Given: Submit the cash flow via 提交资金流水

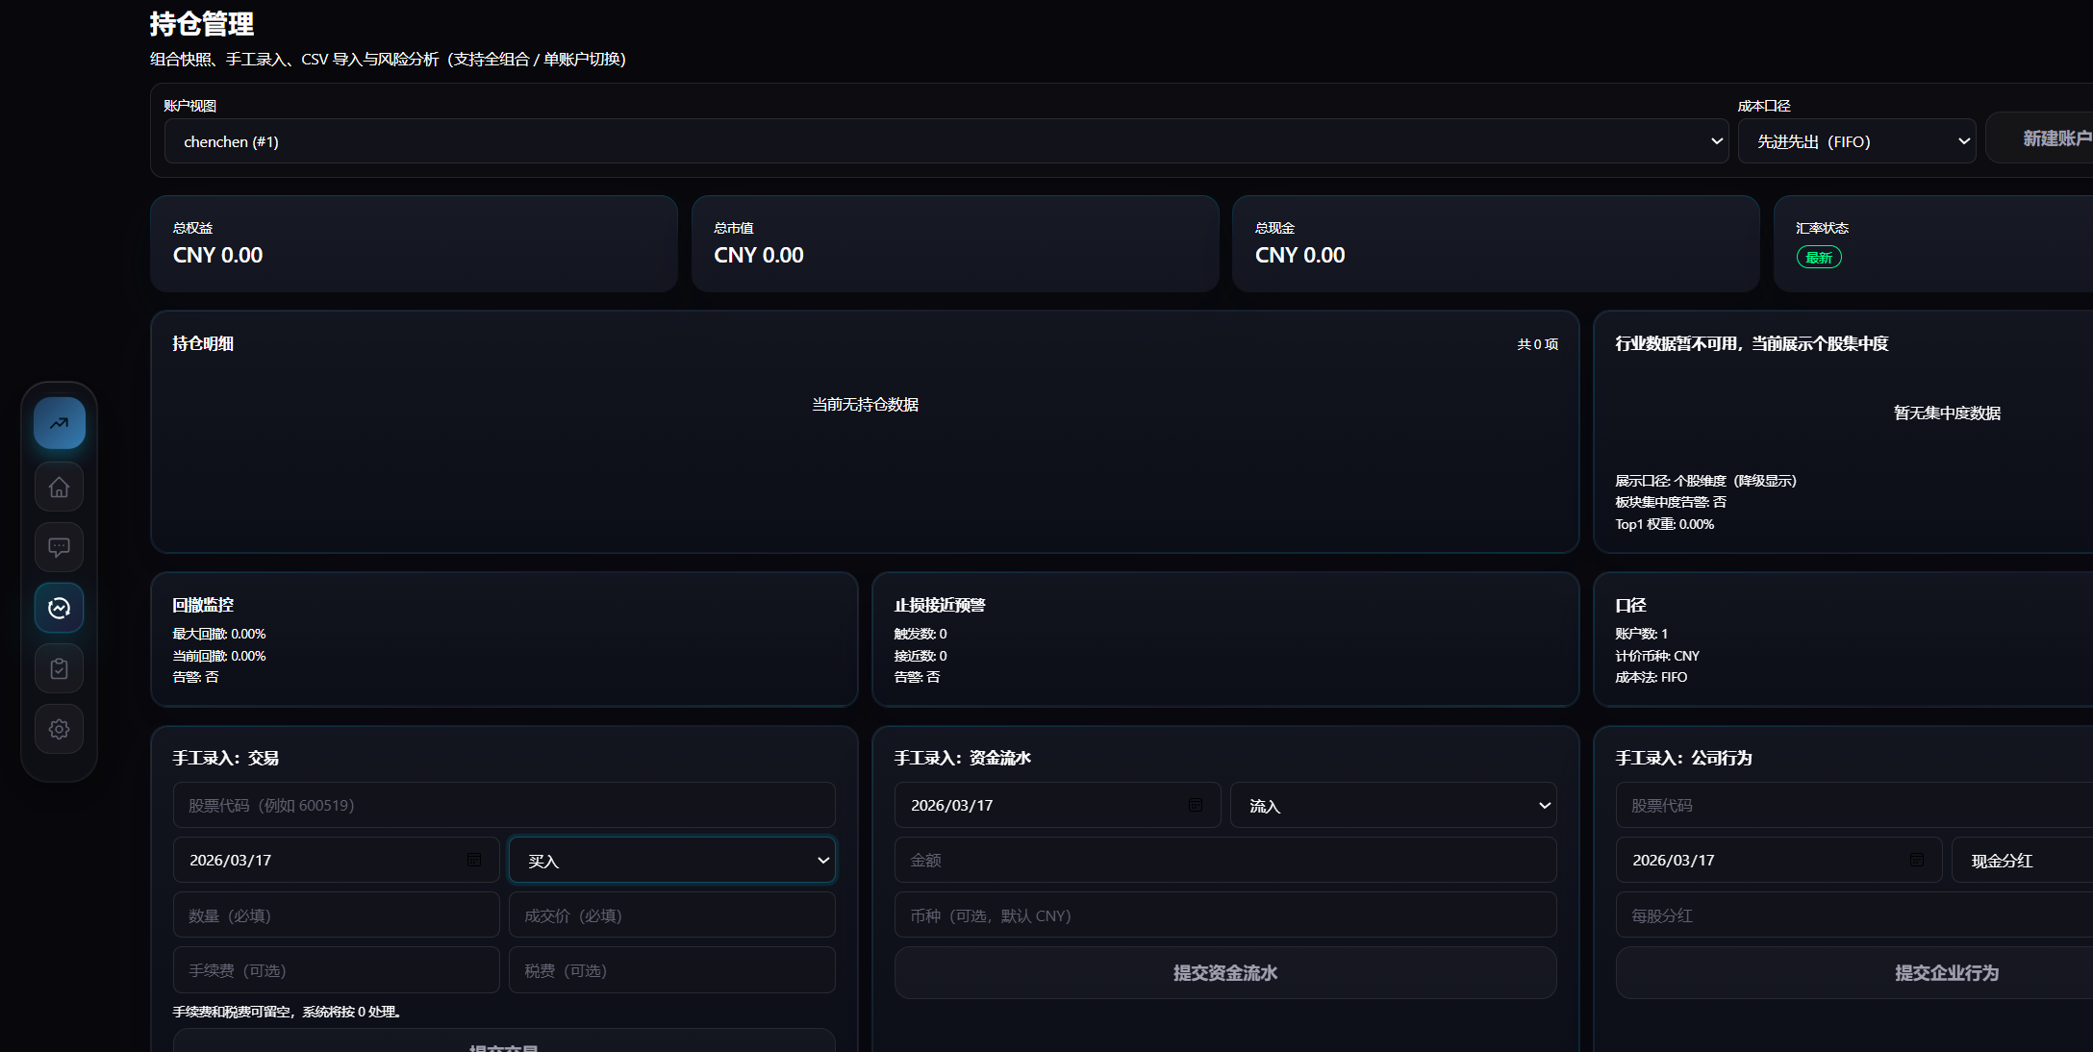Looking at the screenshot, I should click(x=1224, y=972).
